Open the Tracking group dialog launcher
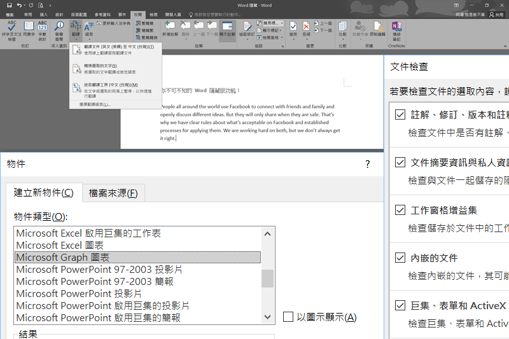509x339 pixels. pyautogui.click(x=282, y=46)
